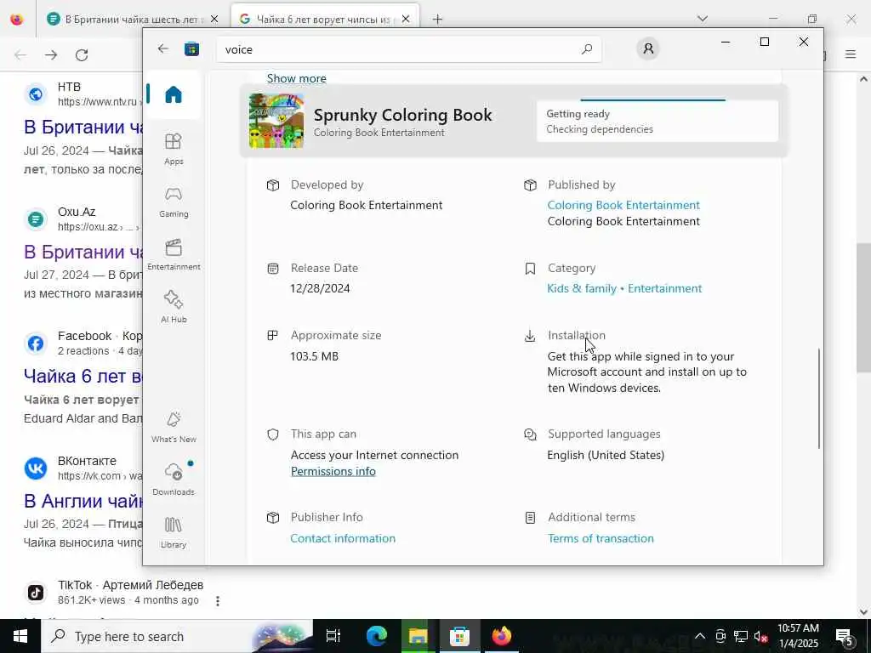Viewport: 871px width, 653px height.
Task: Click Sprunky Coloring Book app thumbnail
Action: tap(276, 121)
